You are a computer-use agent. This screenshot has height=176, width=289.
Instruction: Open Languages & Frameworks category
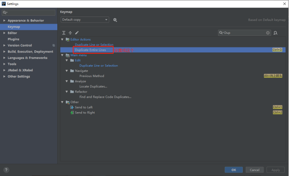click(28, 58)
